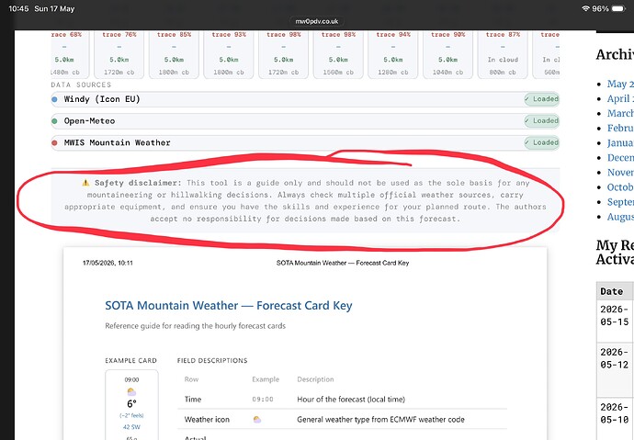Tap the Wi-Fi icon in the status bar
The height and width of the screenshot is (440, 634).
585,8
